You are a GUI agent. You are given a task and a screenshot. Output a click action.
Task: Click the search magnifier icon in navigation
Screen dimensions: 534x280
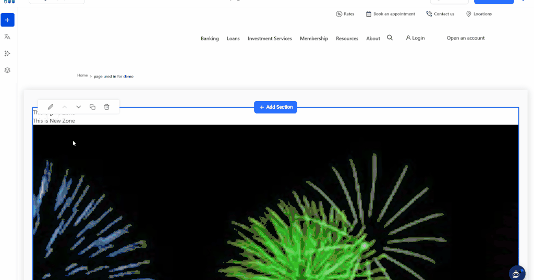point(390,37)
